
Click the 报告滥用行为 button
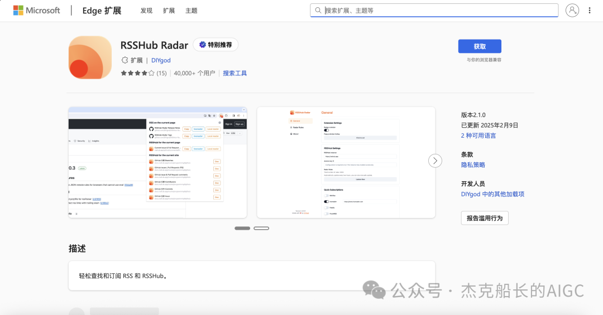tap(485, 218)
